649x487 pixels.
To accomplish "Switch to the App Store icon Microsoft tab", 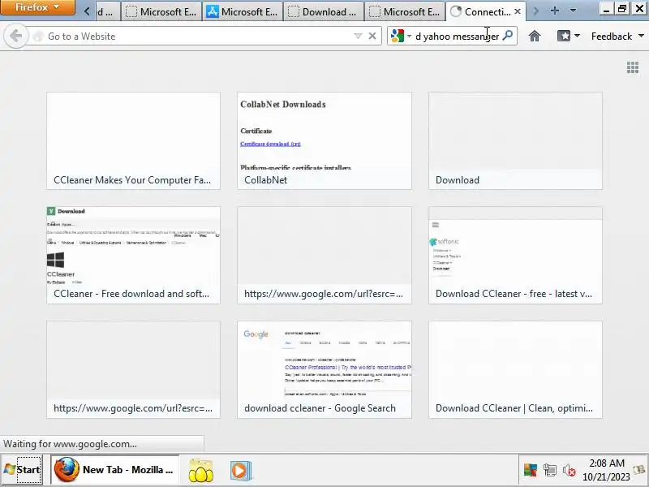I will click(x=243, y=12).
